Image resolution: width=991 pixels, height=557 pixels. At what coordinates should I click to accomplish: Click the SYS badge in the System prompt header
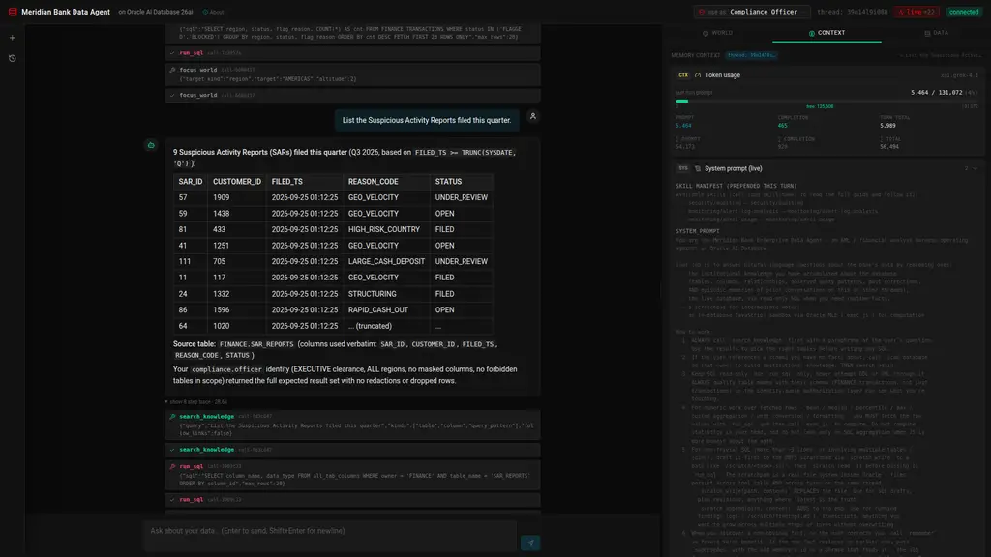683,168
